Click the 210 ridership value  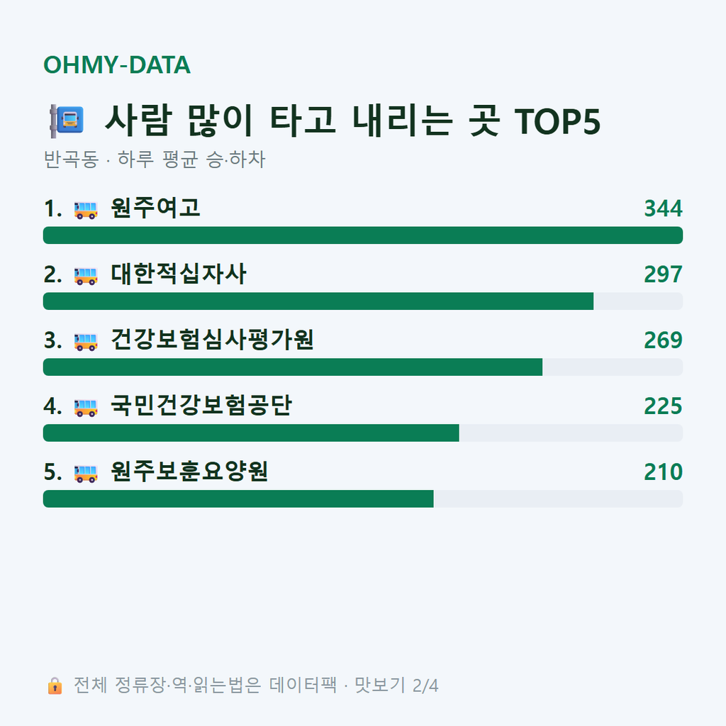coord(663,471)
